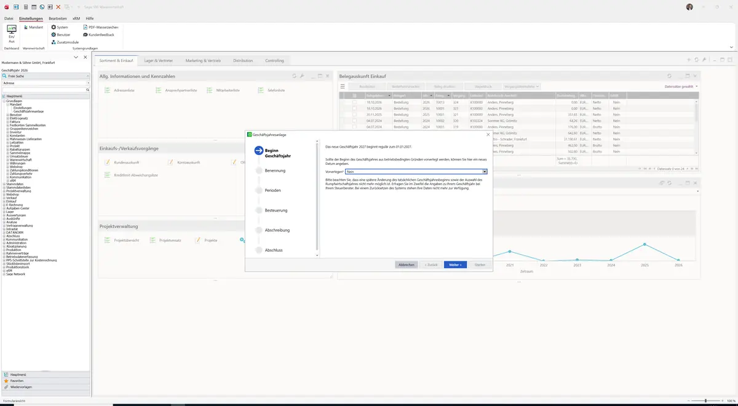Open the Favoriten section in the sidebar
This screenshot has width=738, height=406.
point(46,381)
